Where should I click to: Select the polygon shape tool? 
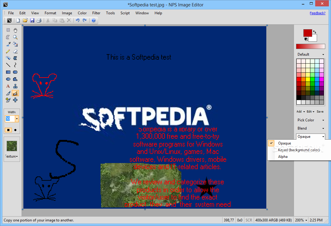[x=15, y=79]
